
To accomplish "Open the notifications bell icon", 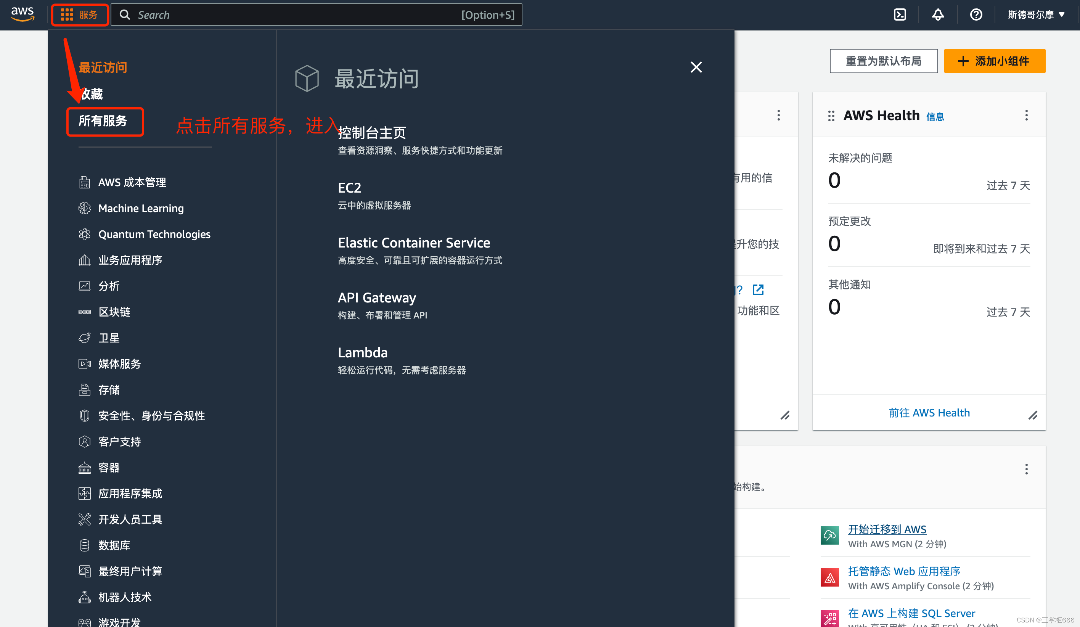I will click(938, 14).
